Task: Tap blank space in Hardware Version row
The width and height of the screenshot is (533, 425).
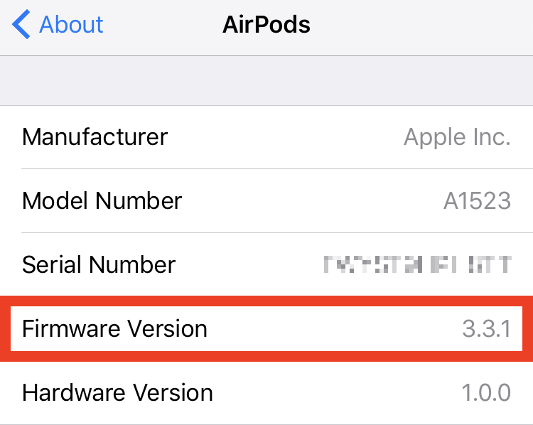Action: [337, 393]
